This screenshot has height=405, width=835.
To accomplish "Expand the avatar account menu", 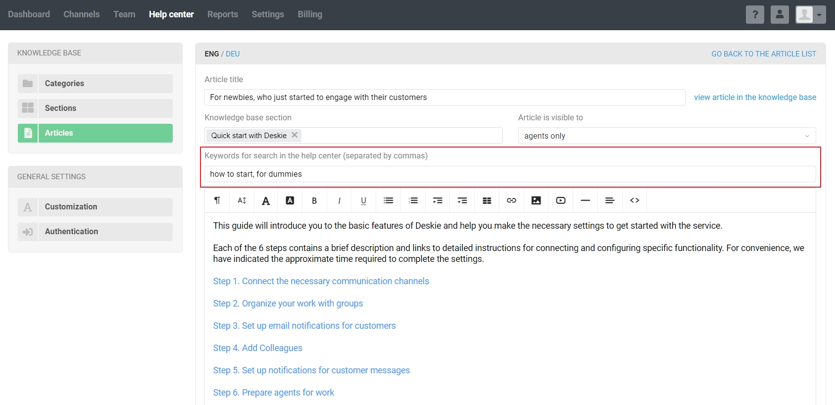I will pos(811,14).
